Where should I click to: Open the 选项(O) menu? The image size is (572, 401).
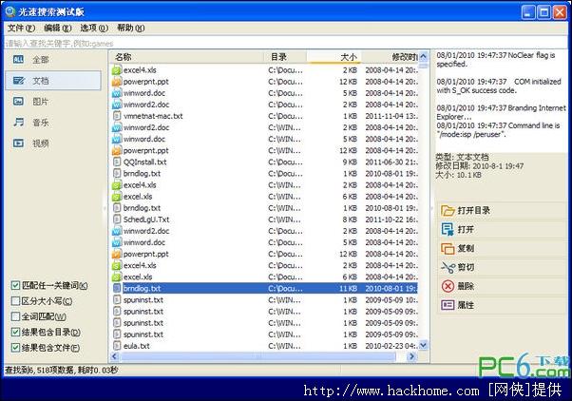(94, 29)
